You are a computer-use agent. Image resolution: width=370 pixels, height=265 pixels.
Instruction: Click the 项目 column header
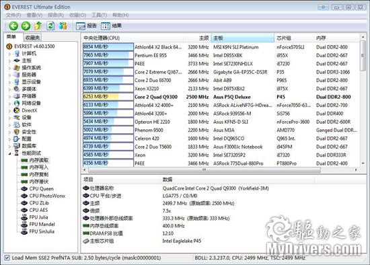[x=121, y=180]
